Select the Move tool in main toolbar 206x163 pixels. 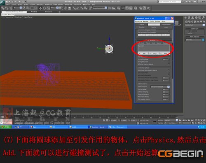coord(40,8)
